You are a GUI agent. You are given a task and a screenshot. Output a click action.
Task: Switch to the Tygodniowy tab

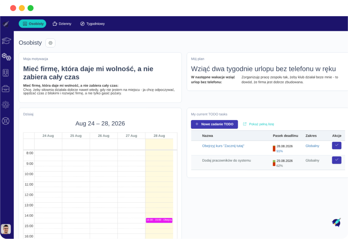[x=92, y=24]
